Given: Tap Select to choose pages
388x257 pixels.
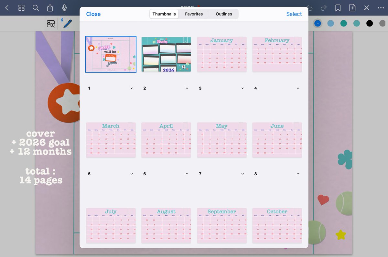Looking at the screenshot, I should click(x=294, y=14).
